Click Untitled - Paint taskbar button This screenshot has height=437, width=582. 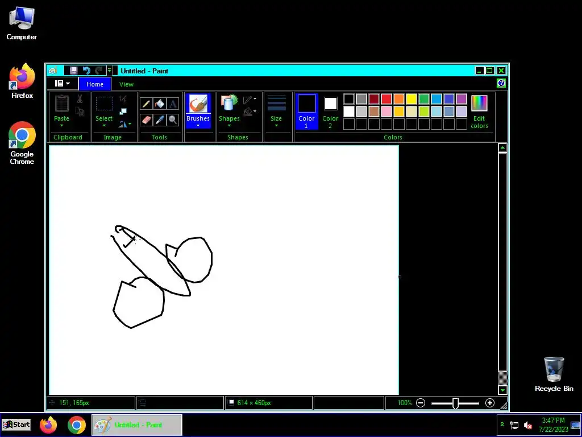pyautogui.click(x=136, y=424)
